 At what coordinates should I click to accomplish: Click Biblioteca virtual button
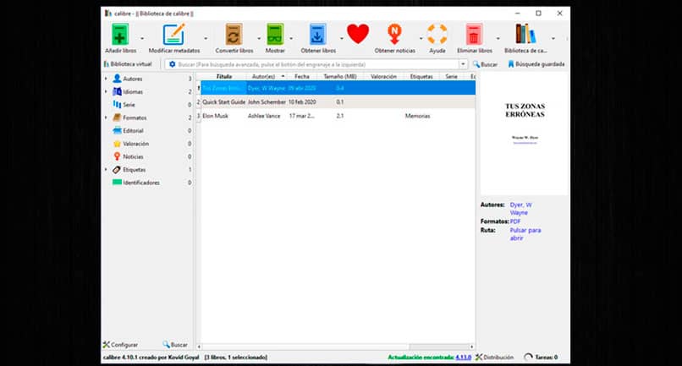tap(128, 64)
